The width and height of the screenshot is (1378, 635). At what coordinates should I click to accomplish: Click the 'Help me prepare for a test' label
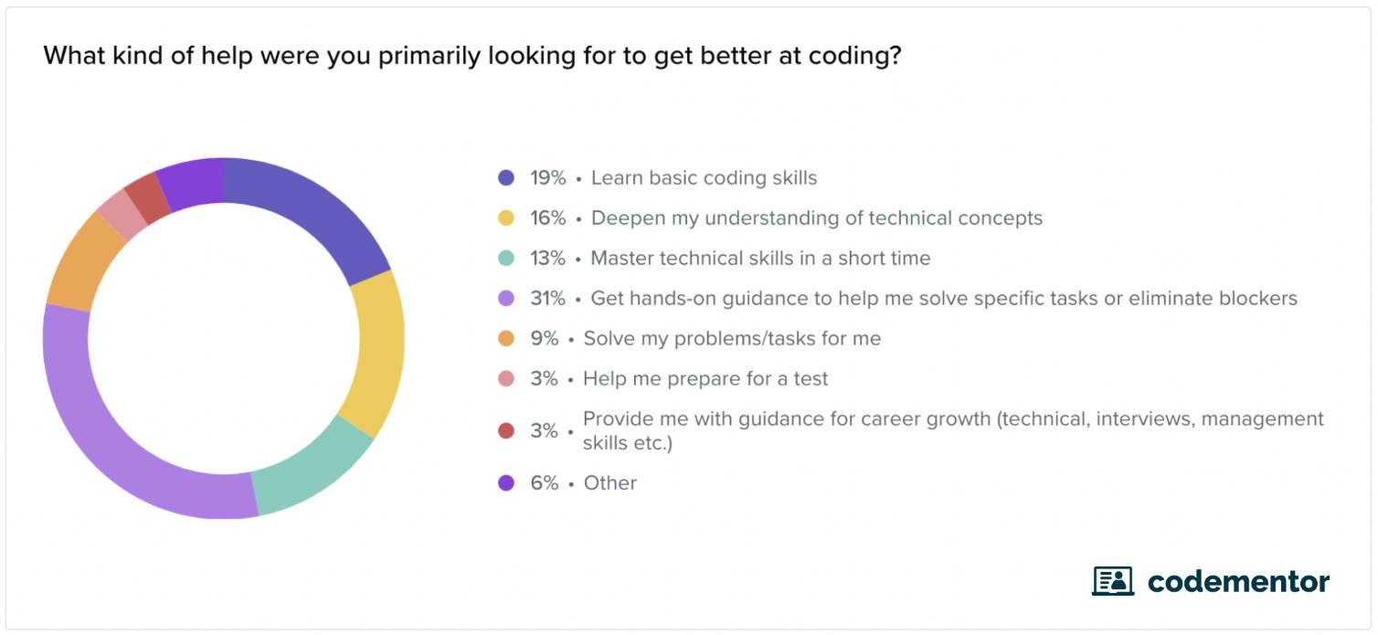(705, 379)
